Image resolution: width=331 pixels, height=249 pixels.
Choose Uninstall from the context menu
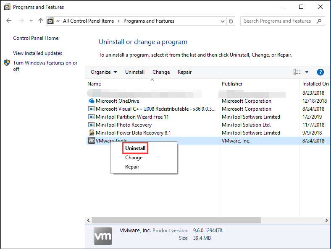(135, 148)
